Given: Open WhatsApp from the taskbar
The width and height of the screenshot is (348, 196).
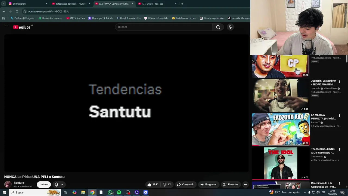Looking at the screenshot, I should pos(110,192).
